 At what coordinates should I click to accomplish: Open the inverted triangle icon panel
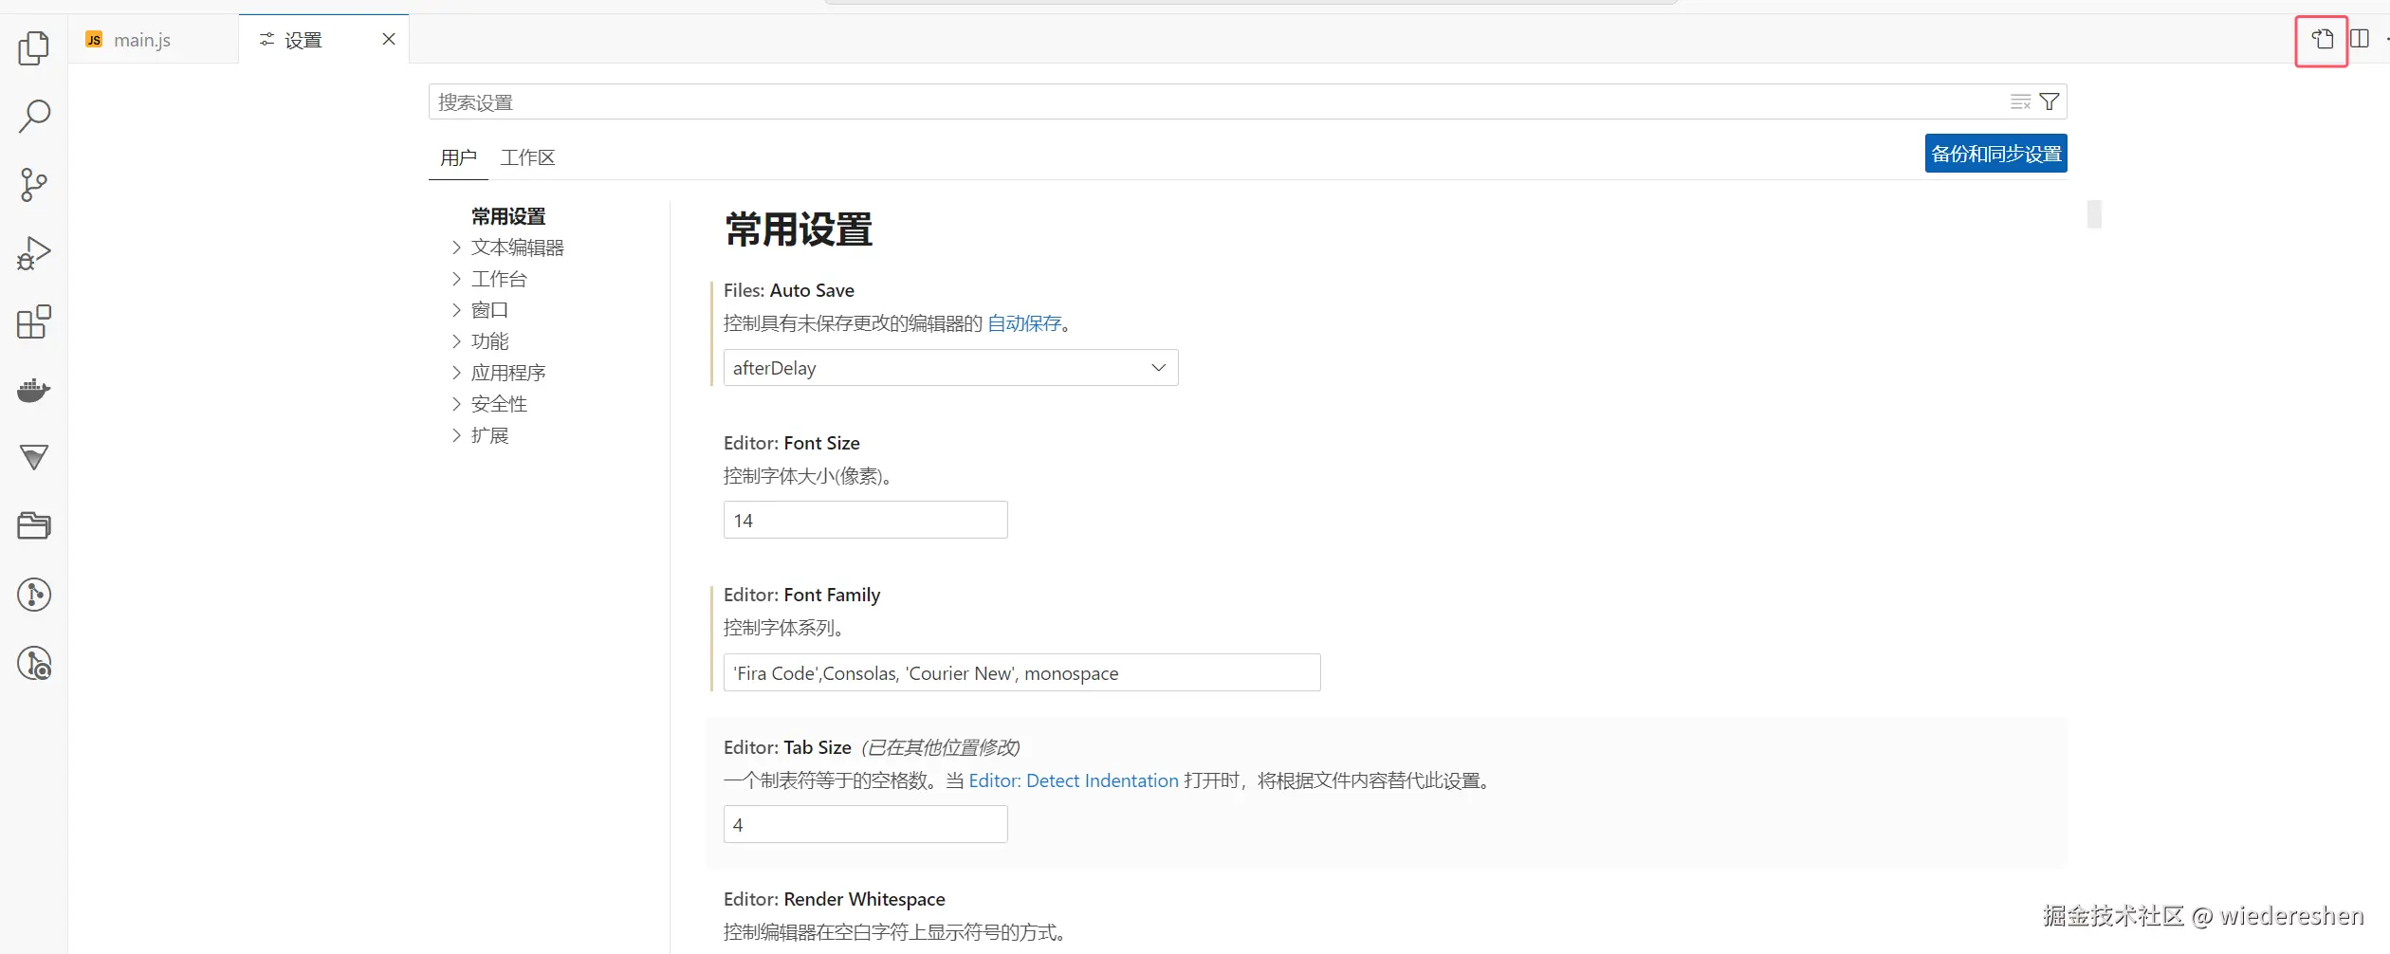coord(34,458)
